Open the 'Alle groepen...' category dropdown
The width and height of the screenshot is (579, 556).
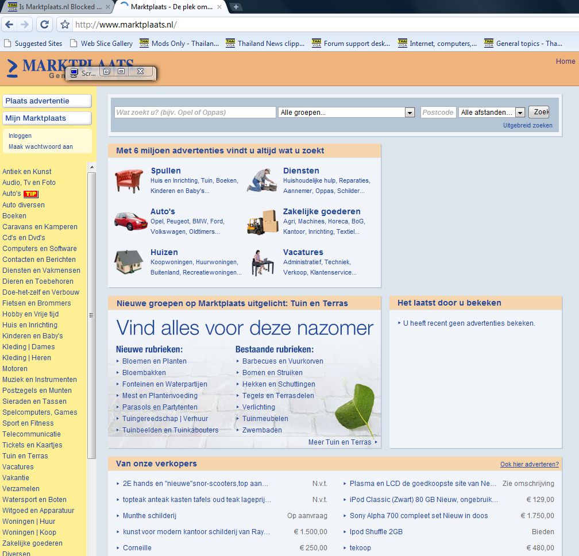[x=346, y=112]
